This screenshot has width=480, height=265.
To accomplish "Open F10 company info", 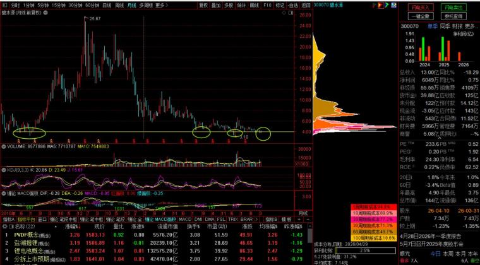I will 267,5.
